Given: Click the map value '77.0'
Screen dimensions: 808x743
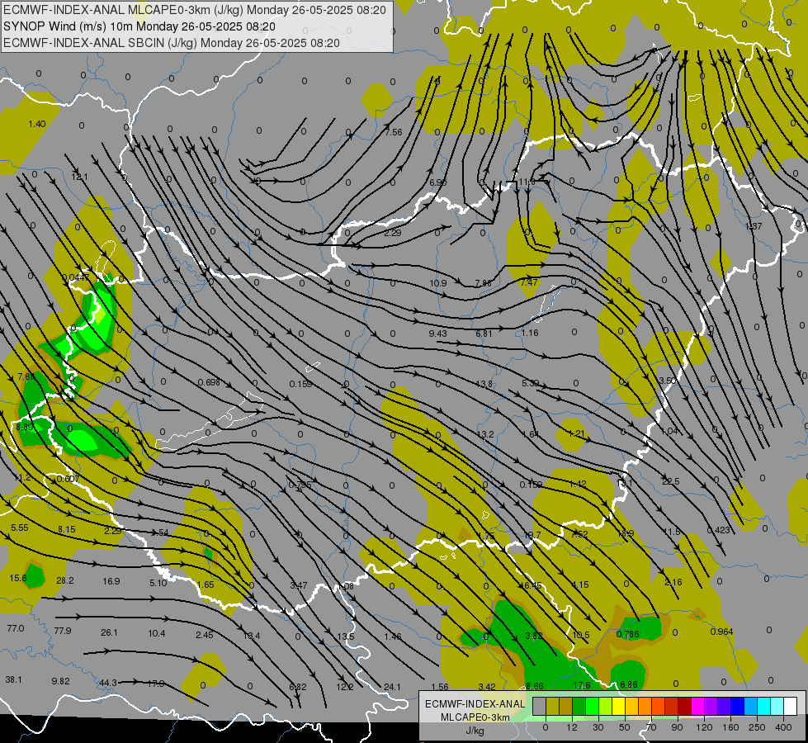Looking at the screenshot, I should click(x=16, y=628).
